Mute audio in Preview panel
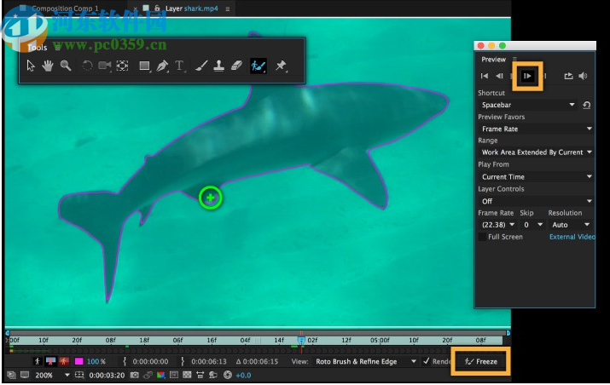This screenshot has width=610, height=385. 584,76
